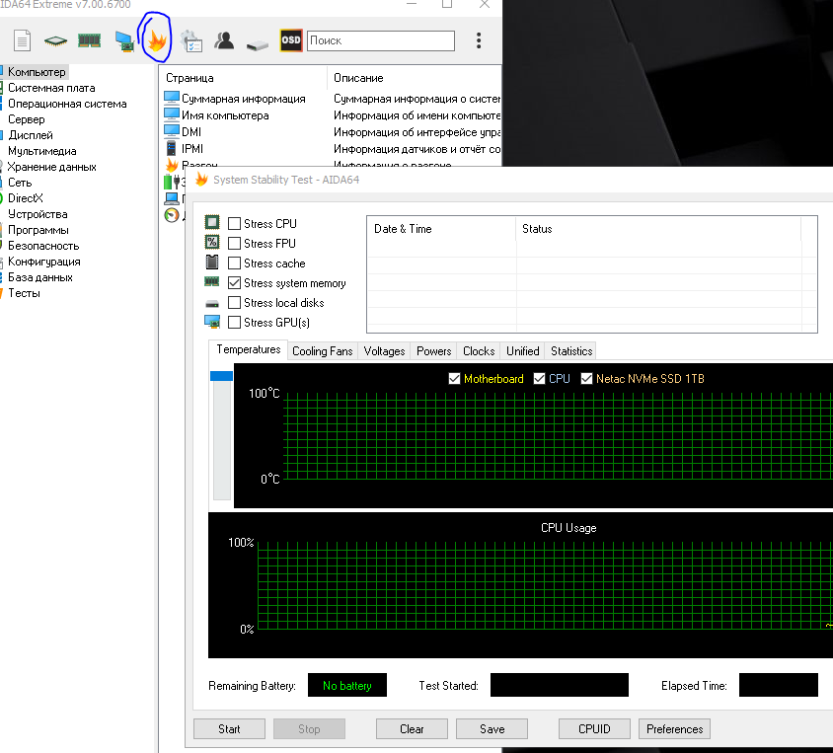Enable the Stress local disks checkbox

pyautogui.click(x=234, y=303)
